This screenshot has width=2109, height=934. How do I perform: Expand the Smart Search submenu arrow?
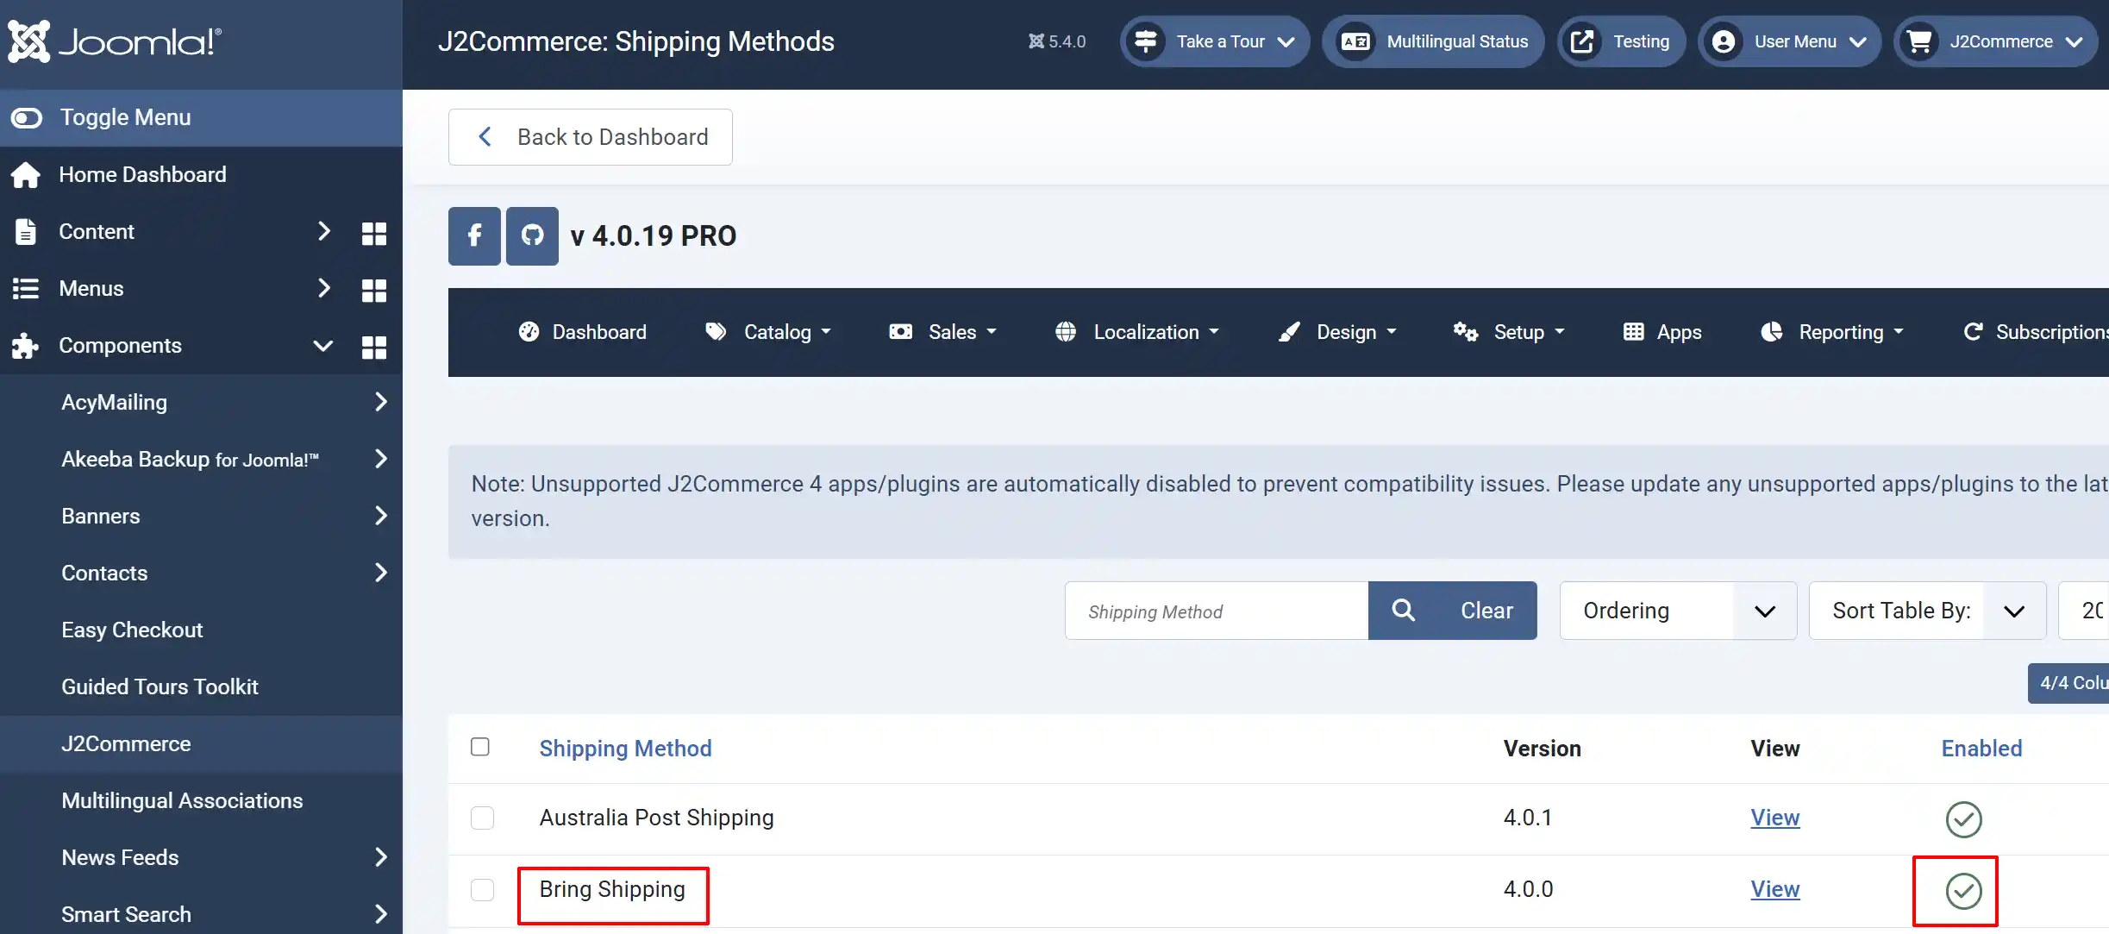pyautogui.click(x=381, y=914)
